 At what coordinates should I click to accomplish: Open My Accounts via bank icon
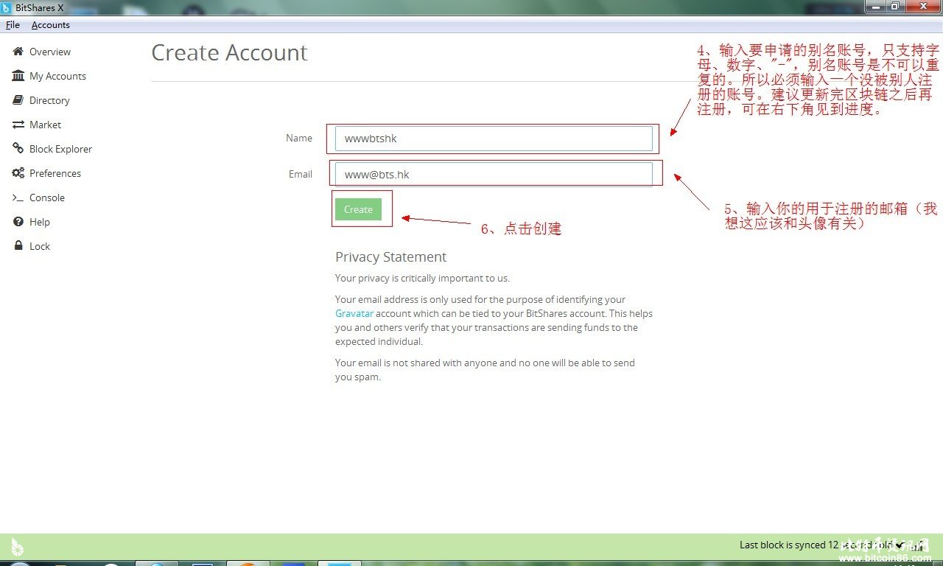point(18,76)
